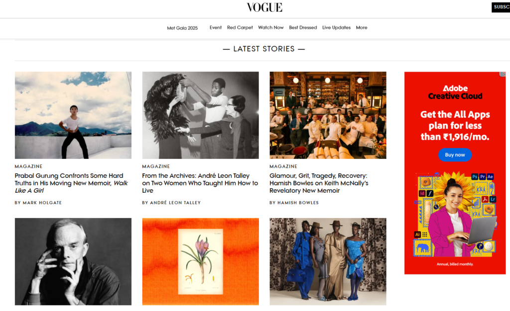
Task: Select Best Dressed in the navigation
Action: click(303, 27)
